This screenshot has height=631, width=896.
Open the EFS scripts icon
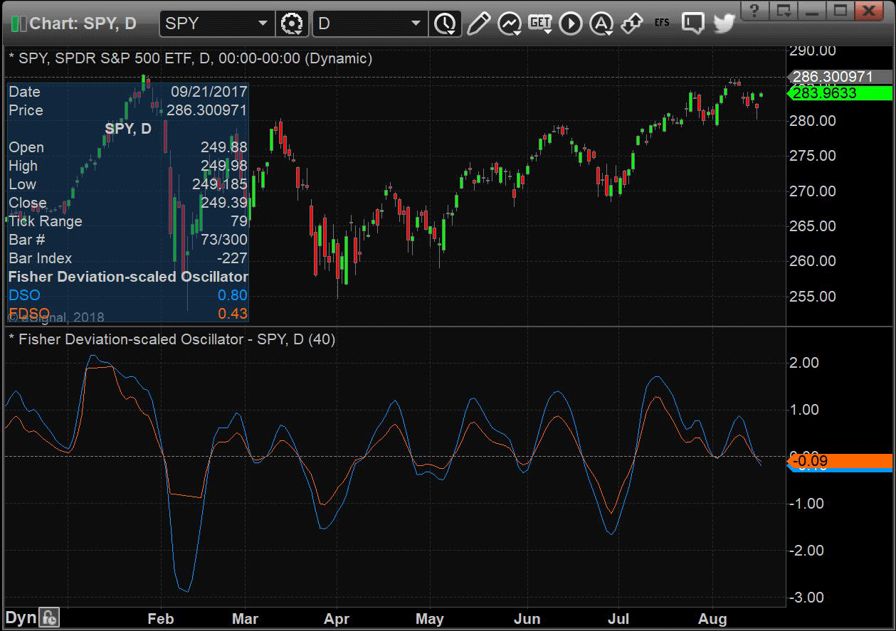[662, 23]
